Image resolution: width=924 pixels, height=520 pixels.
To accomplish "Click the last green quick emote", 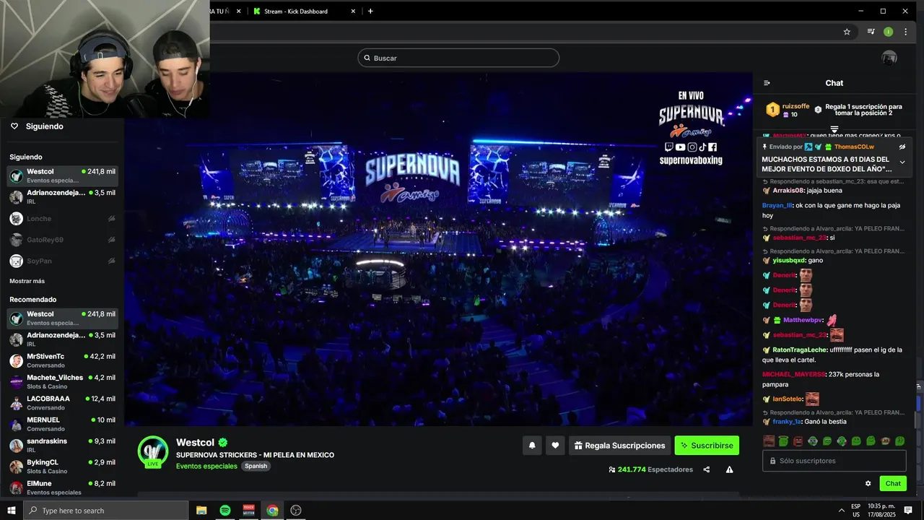I will point(900,441).
